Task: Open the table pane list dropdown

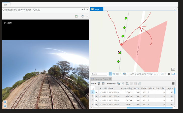Action: click(175, 79)
